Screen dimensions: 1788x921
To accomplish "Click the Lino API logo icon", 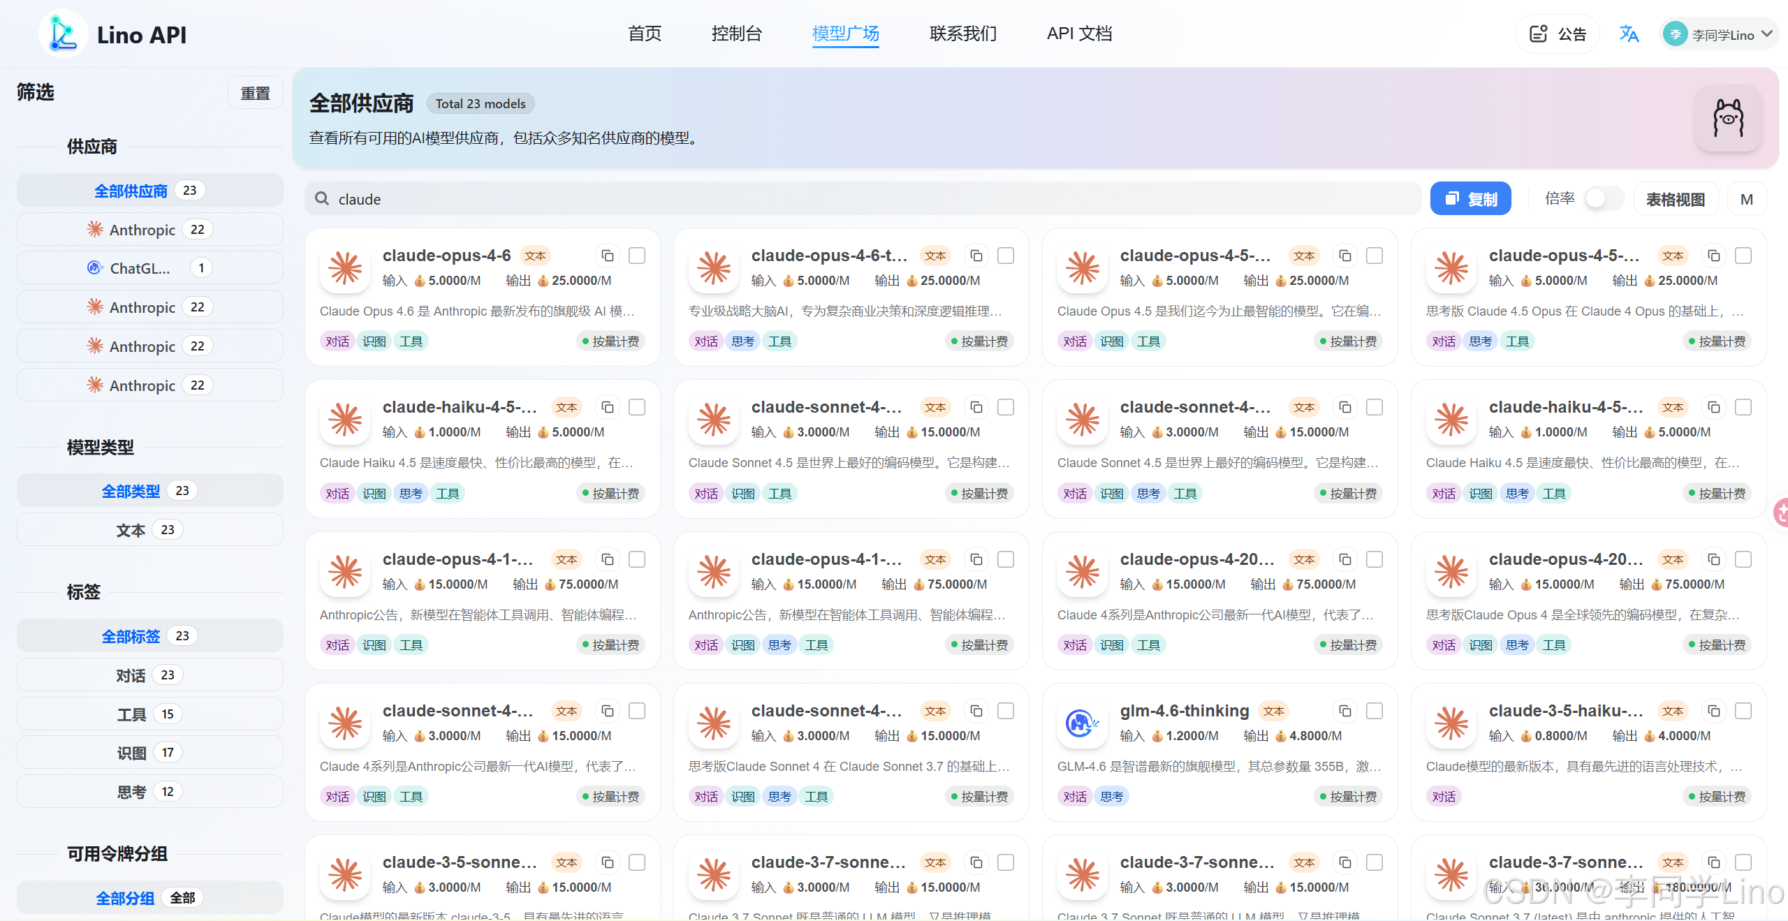I will [63, 33].
